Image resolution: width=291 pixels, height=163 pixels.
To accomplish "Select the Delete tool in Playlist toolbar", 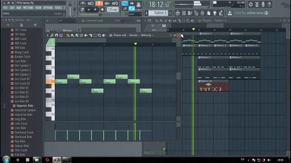I will (x=166, y=21).
